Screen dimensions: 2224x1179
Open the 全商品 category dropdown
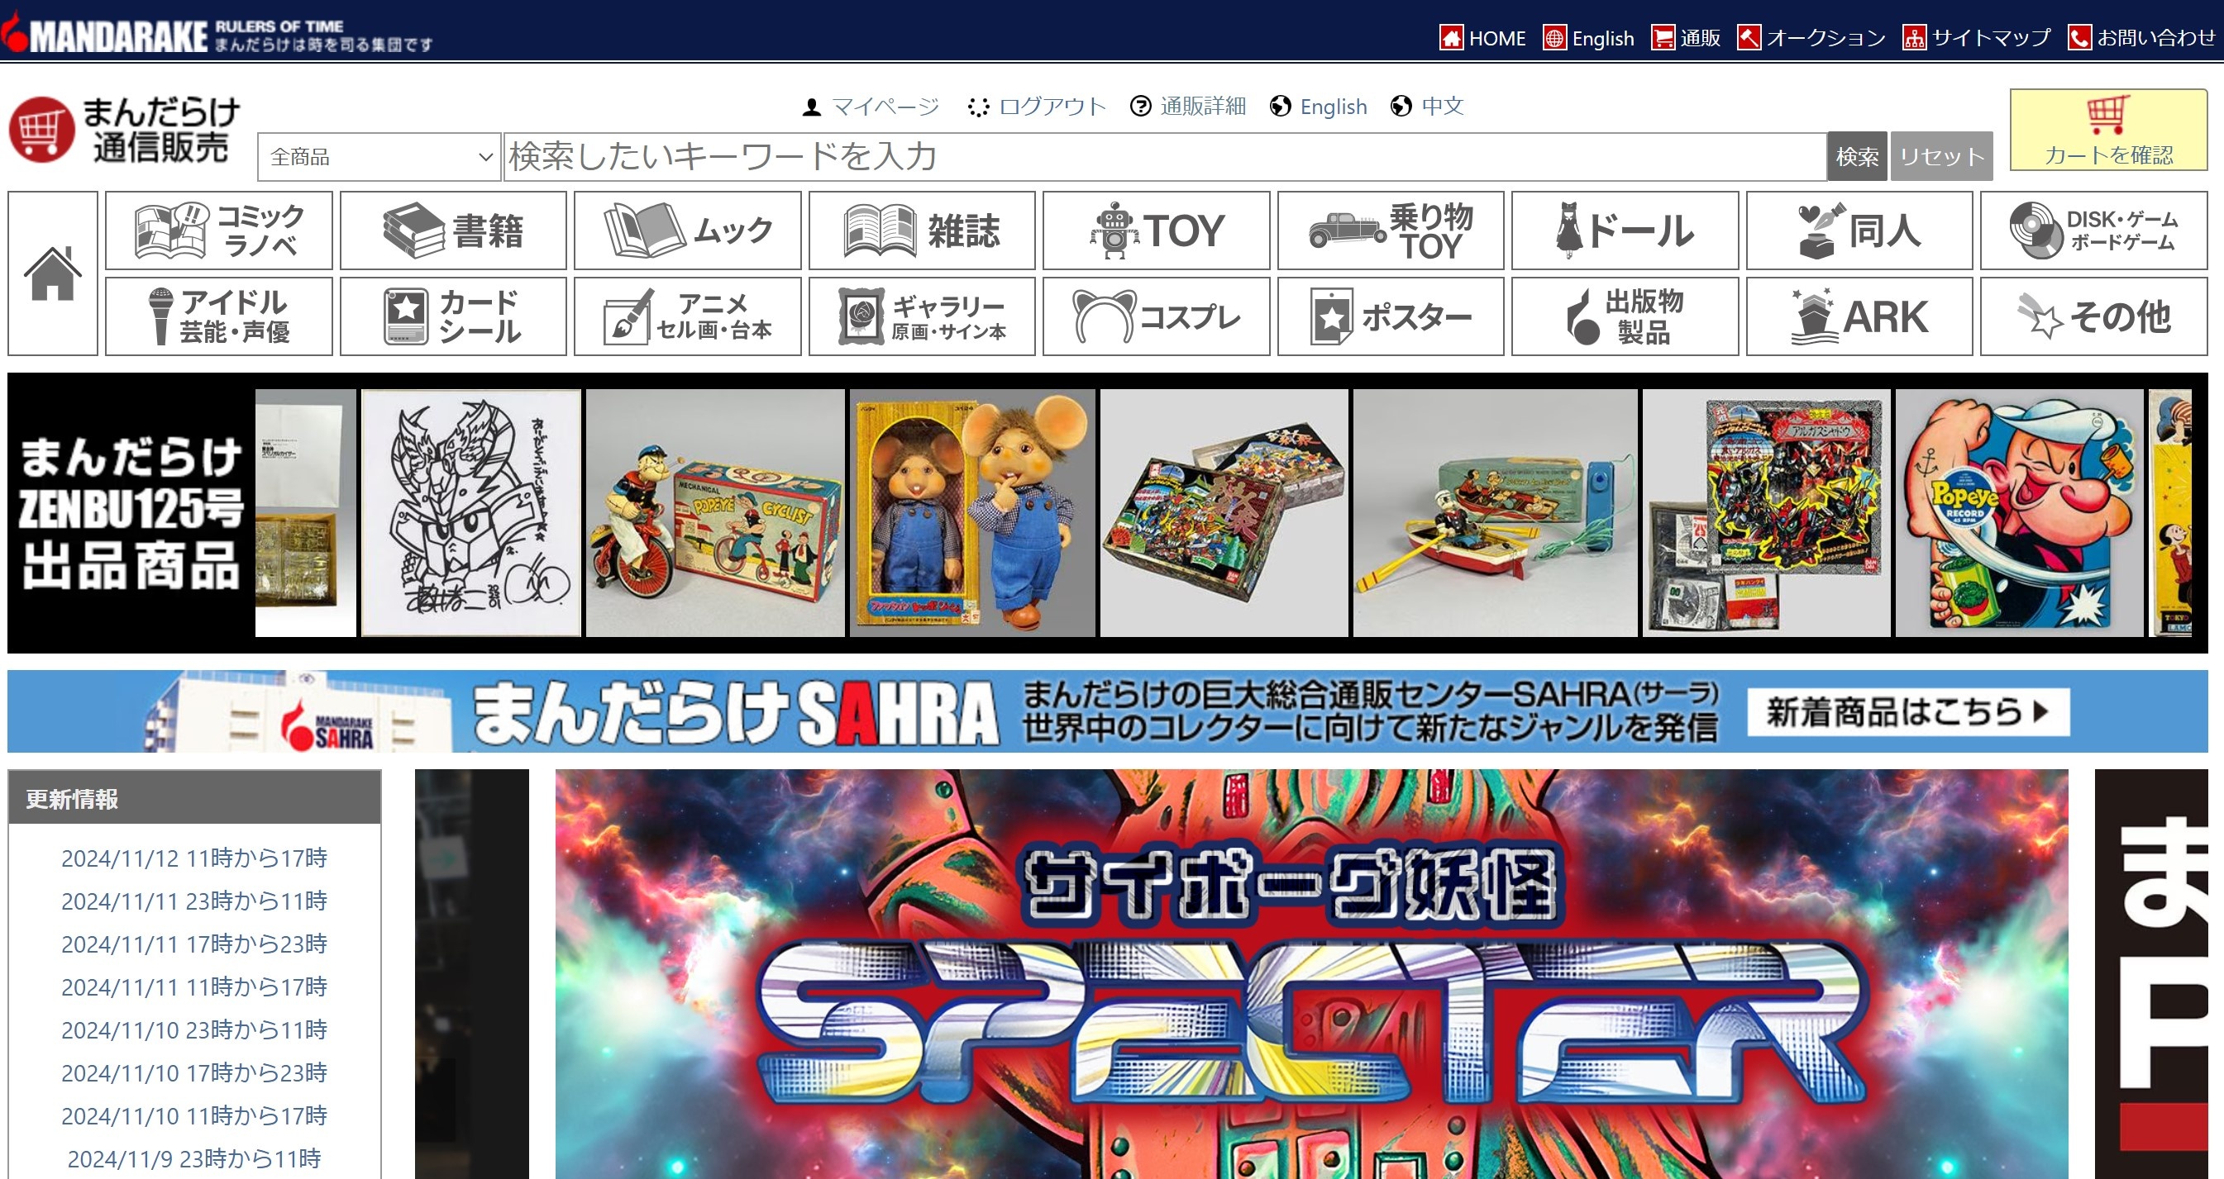coord(379,157)
